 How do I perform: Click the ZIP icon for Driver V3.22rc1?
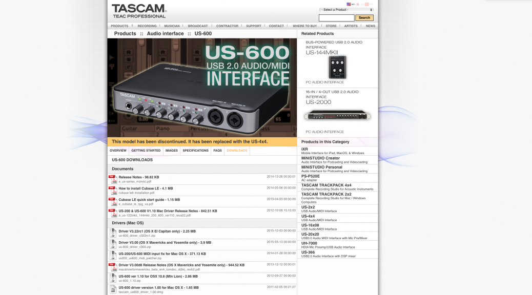tap(113, 233)
